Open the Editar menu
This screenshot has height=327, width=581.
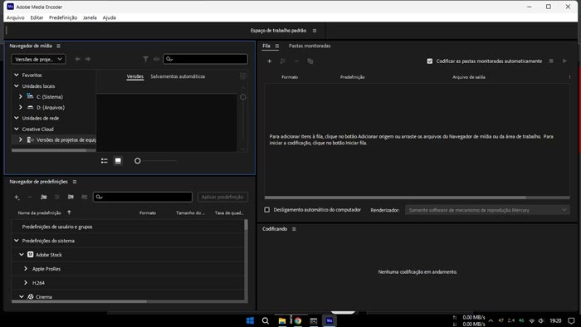tap(37, 17)
